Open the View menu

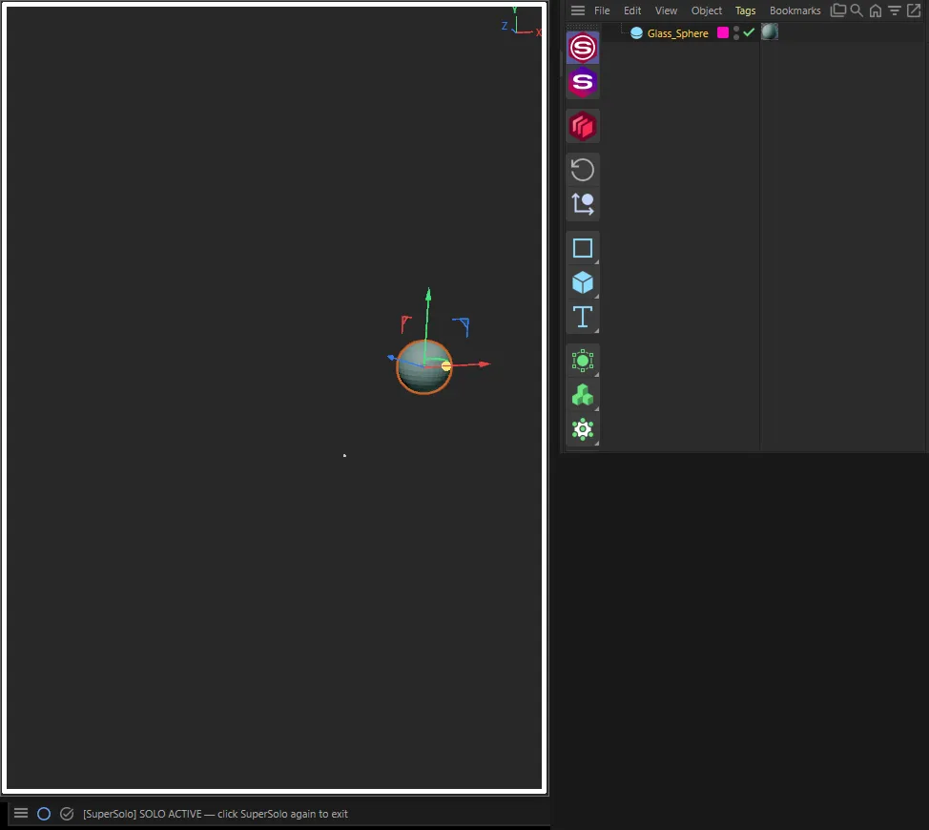point(666,10)
